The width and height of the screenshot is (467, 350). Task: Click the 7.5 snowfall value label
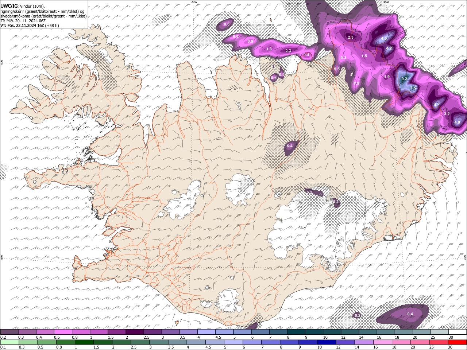tap(413, 88)
